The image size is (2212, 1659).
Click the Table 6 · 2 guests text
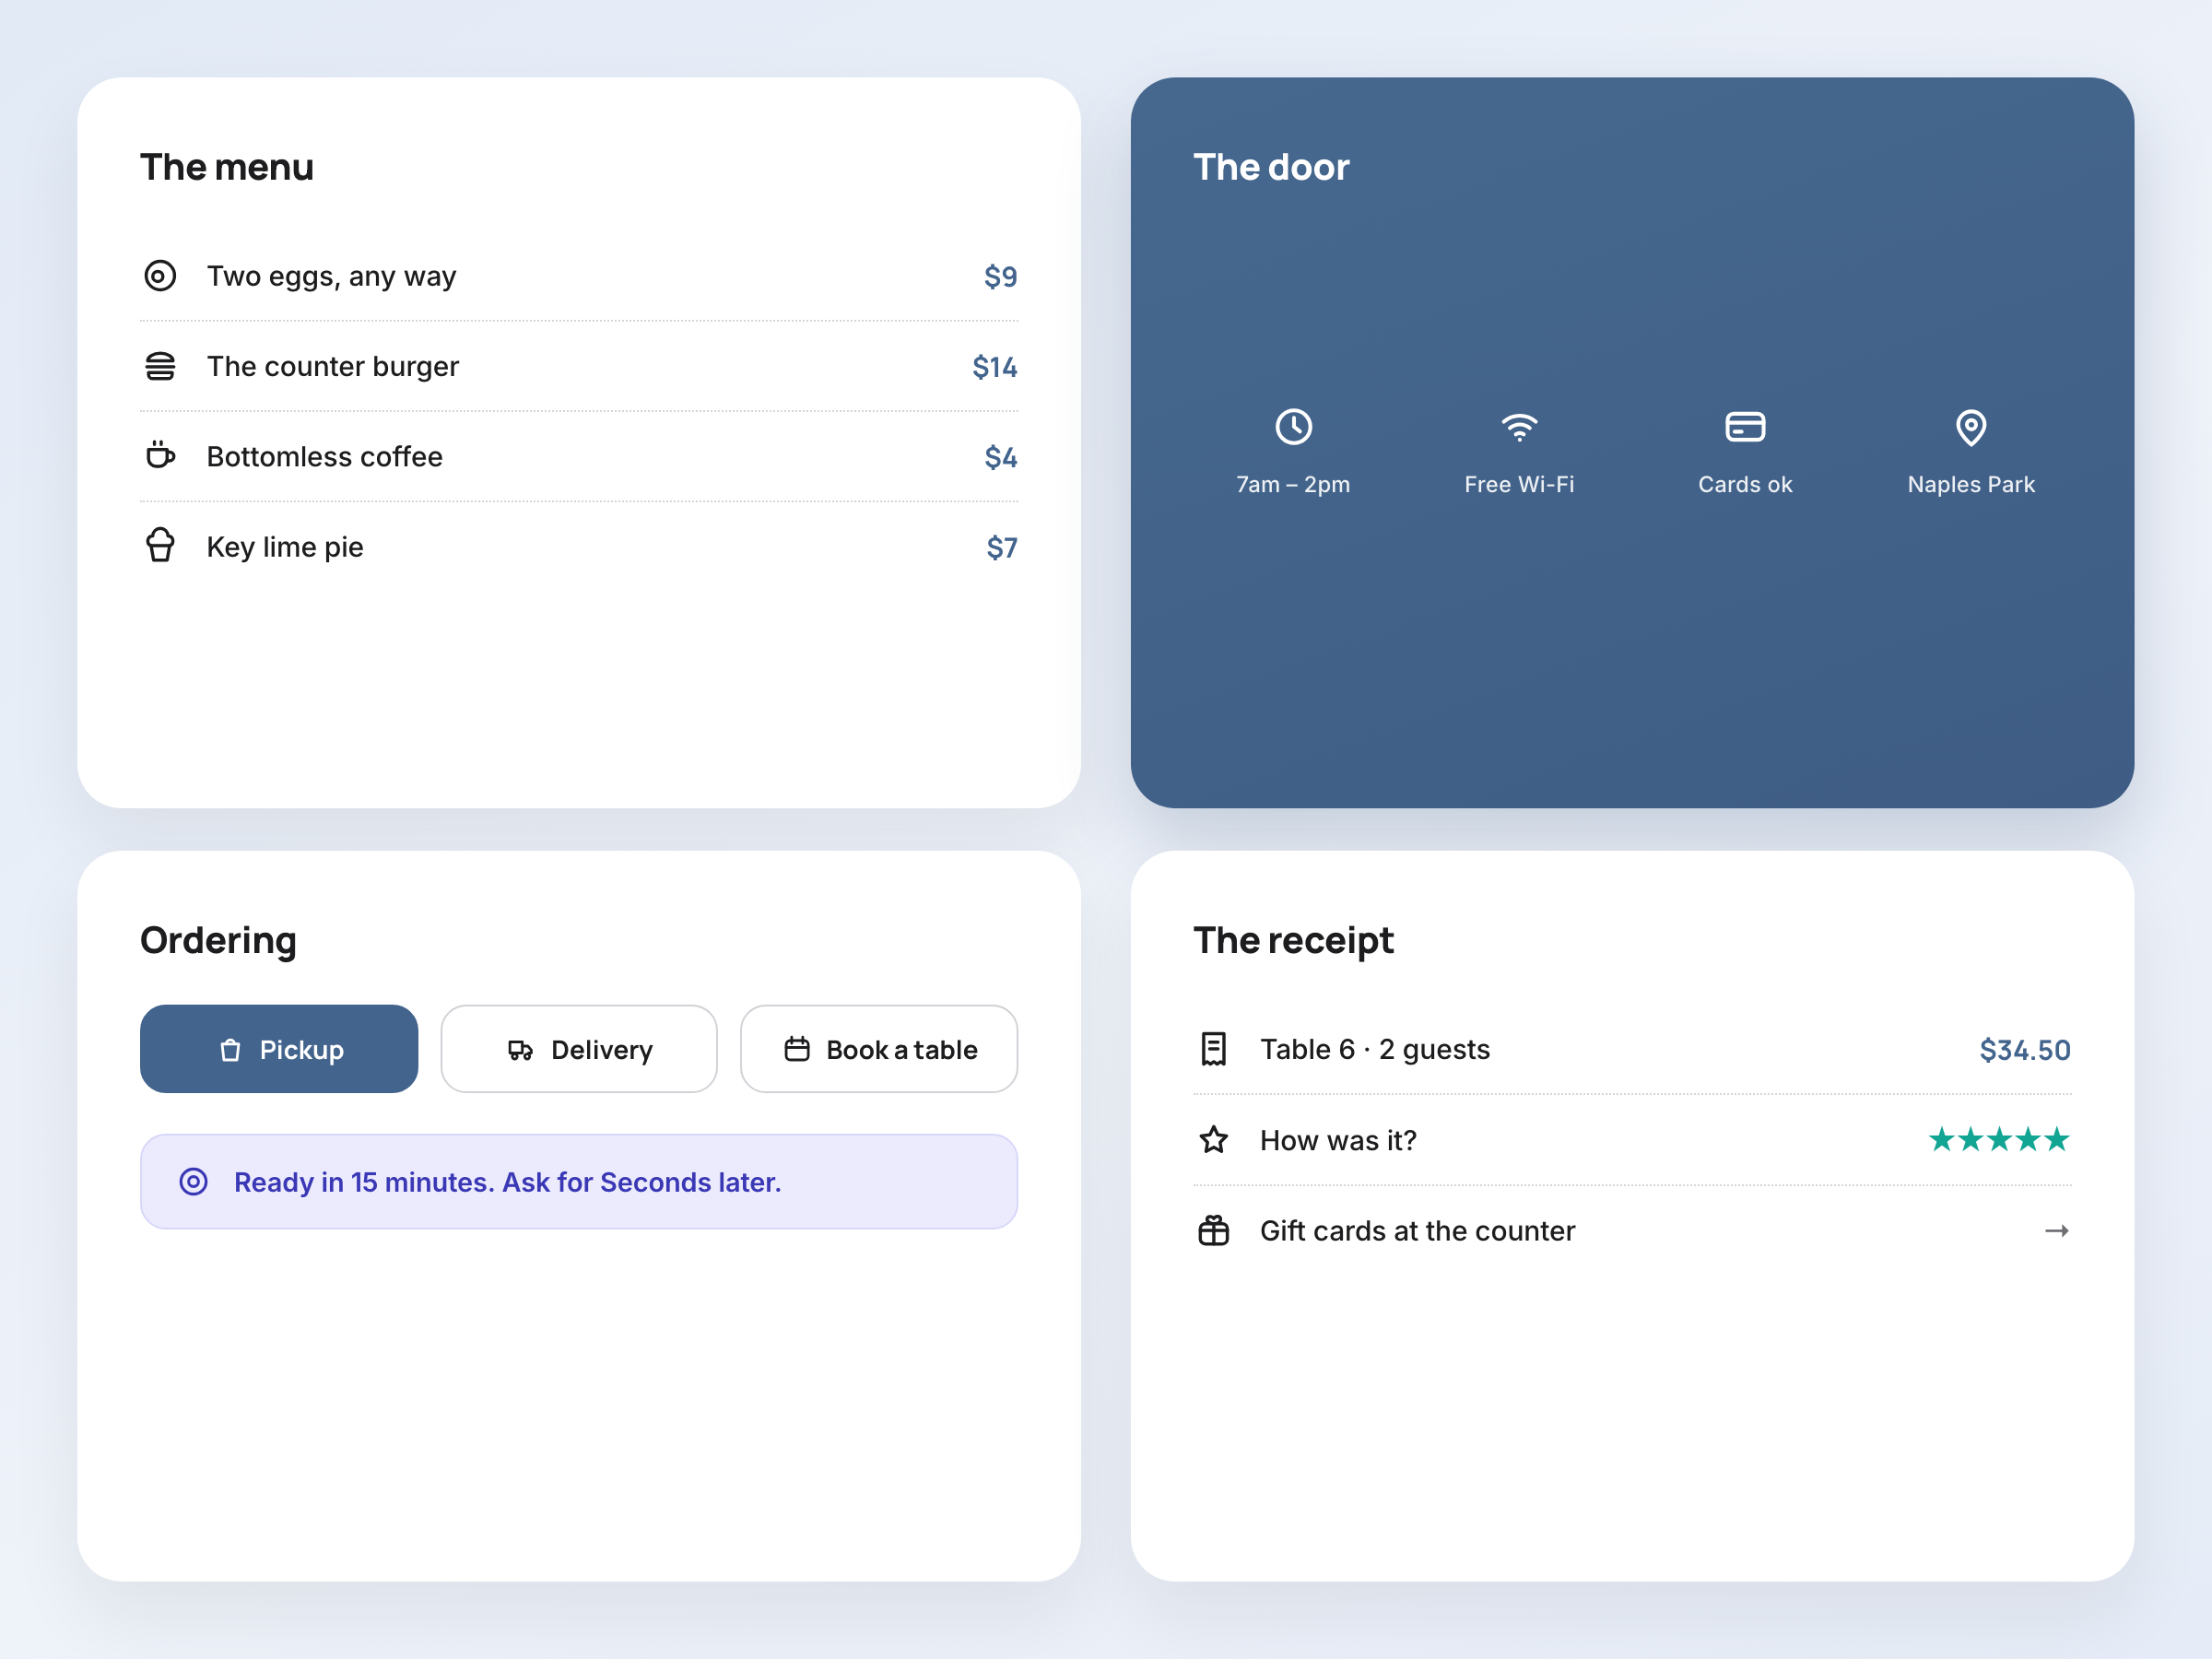[1375, 1049]
